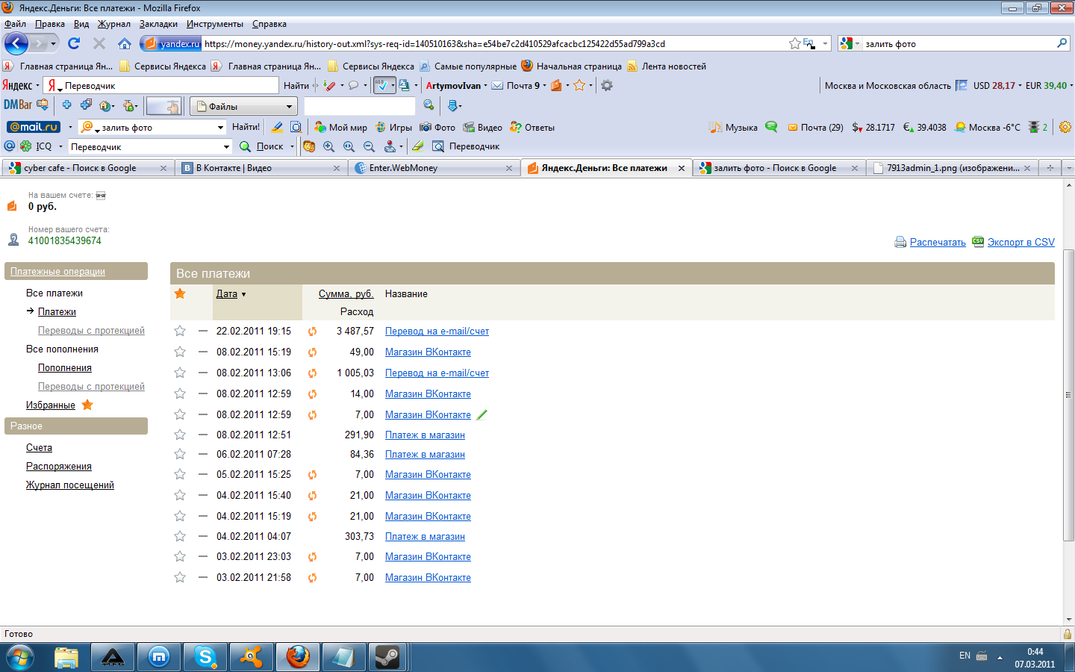Image resolution: width=1075 pixels, height=672 pixels.
Task: Open Steam from the taskbar
Action: click(x=388, y=657)
